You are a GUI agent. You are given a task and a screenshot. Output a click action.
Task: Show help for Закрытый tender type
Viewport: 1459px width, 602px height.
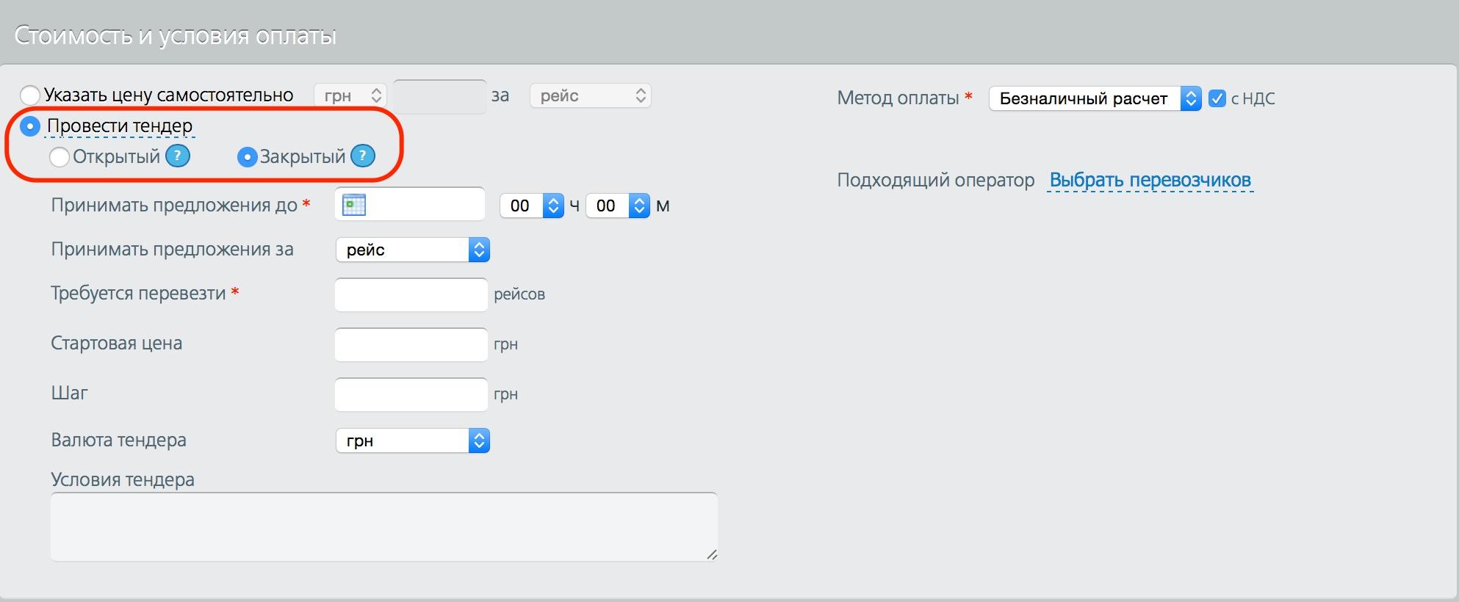[363, 156]
